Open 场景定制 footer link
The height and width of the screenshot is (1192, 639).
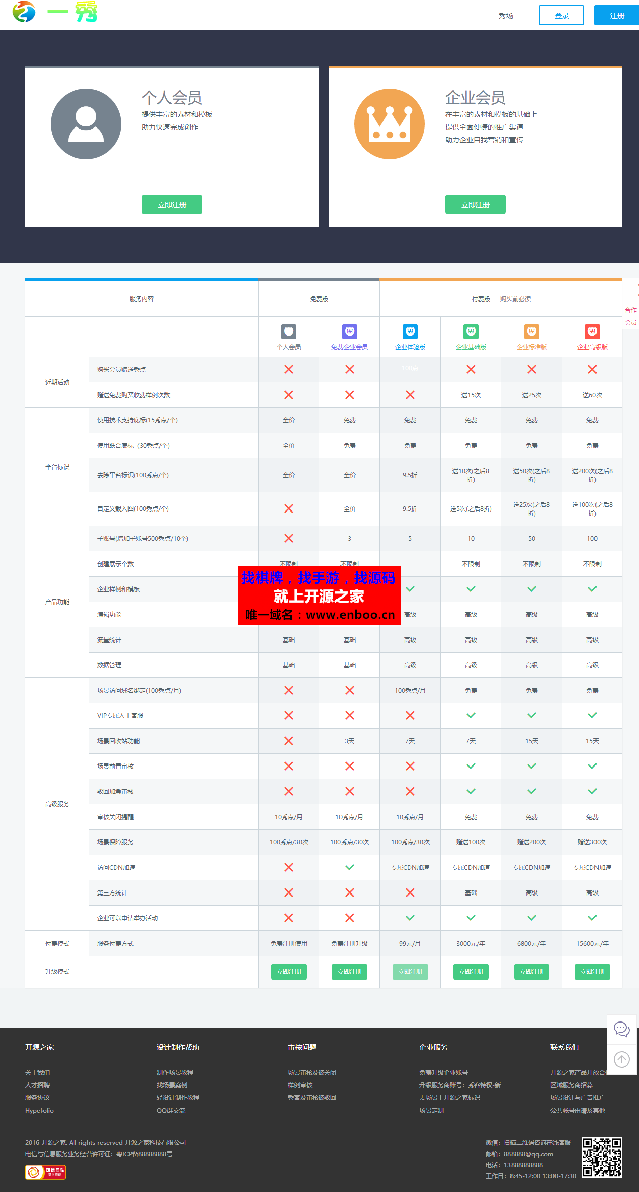click(x=432, y=1111)
